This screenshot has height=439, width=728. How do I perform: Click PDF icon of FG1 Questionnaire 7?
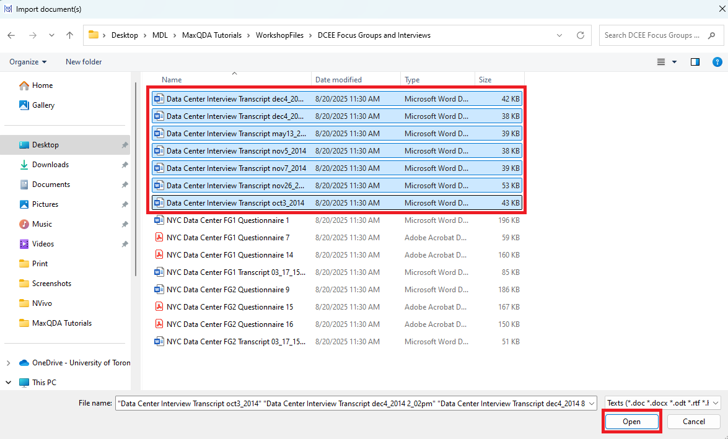[x=159, y=238]
